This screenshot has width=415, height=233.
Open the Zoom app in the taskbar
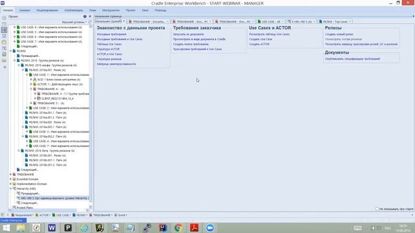(x=210, y=228)
